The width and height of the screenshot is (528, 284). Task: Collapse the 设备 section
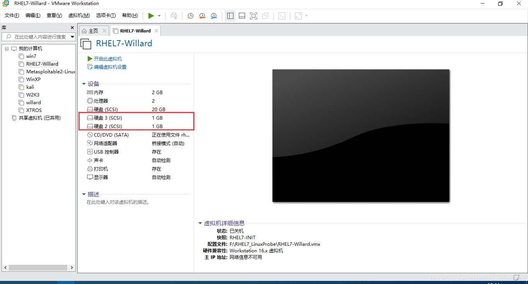(x=83, y=84)
